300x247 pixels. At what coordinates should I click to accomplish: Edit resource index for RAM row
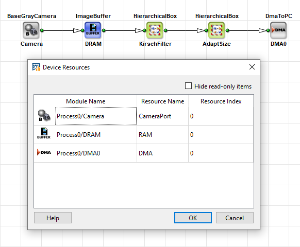[221, 135]
